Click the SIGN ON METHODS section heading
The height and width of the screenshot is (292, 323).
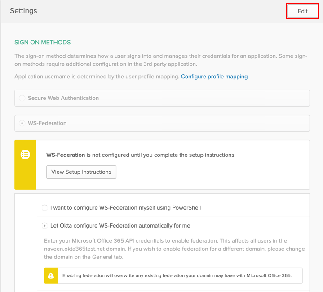pos(42,43)
